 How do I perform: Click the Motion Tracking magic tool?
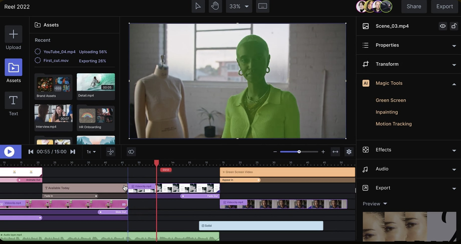coord(393,124)
